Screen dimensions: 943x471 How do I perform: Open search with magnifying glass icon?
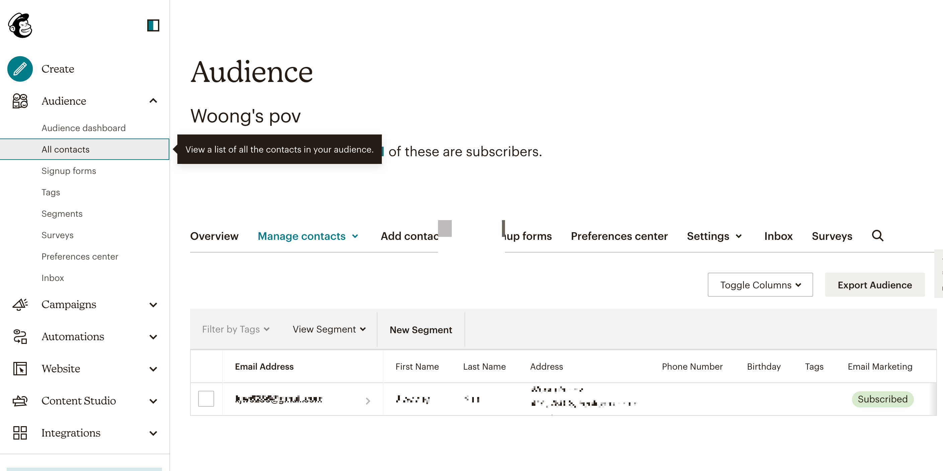pos(877,236)
